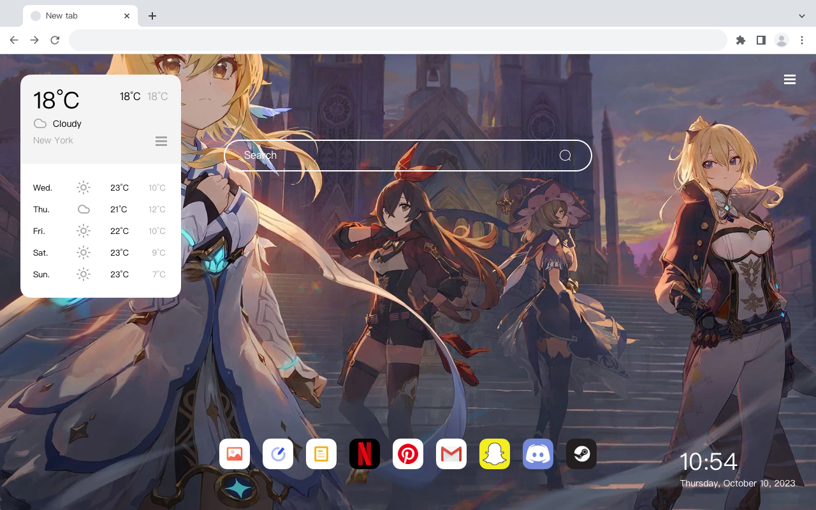The image size is (816, 510).
Task: Click the Wed. forecast day label
Action: (x=43, y=187)
